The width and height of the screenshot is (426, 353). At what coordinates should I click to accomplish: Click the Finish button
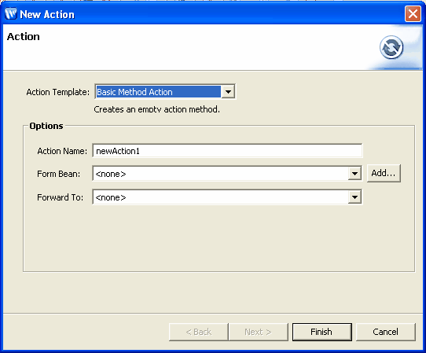click(321, 332)
